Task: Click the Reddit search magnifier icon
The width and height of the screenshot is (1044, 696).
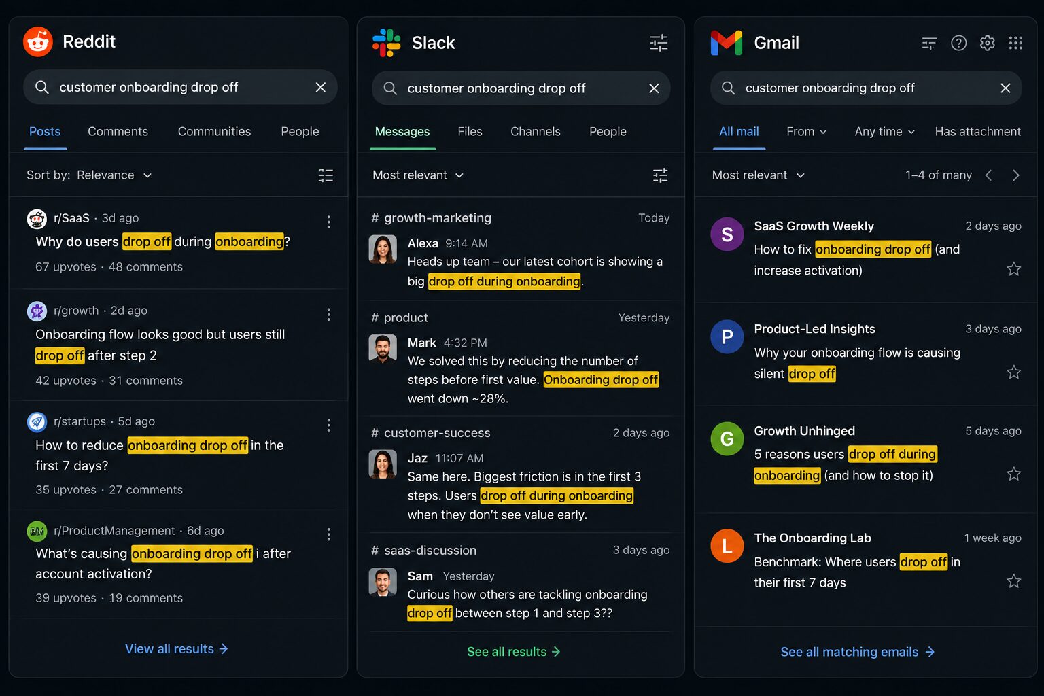Action: pos(42,87)
